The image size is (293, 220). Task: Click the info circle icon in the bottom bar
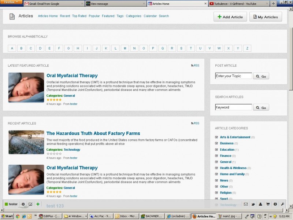click(275, 204)
